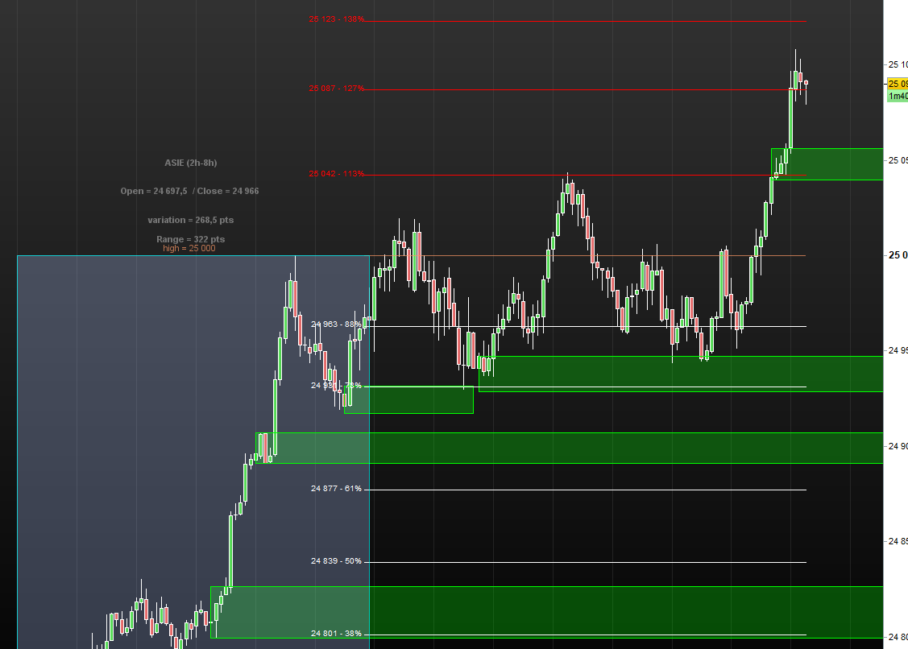Click the 'Range = 322 pts' text
The height and width of the screenshot is (649, 908).
click(x=190, y=239)
